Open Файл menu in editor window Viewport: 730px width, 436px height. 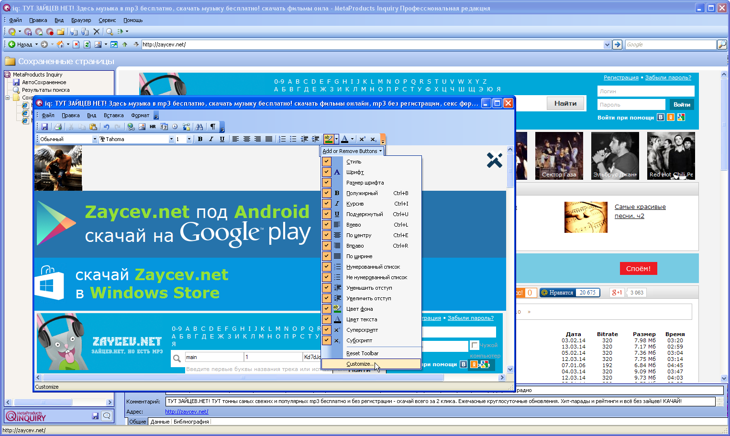pos(48,115)
